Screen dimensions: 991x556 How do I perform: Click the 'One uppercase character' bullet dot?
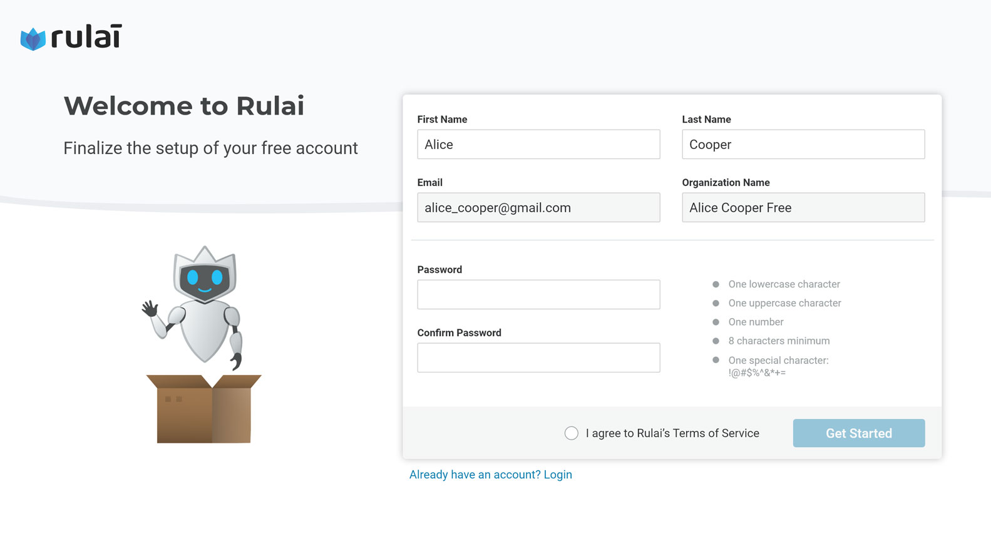coord(716,303)
